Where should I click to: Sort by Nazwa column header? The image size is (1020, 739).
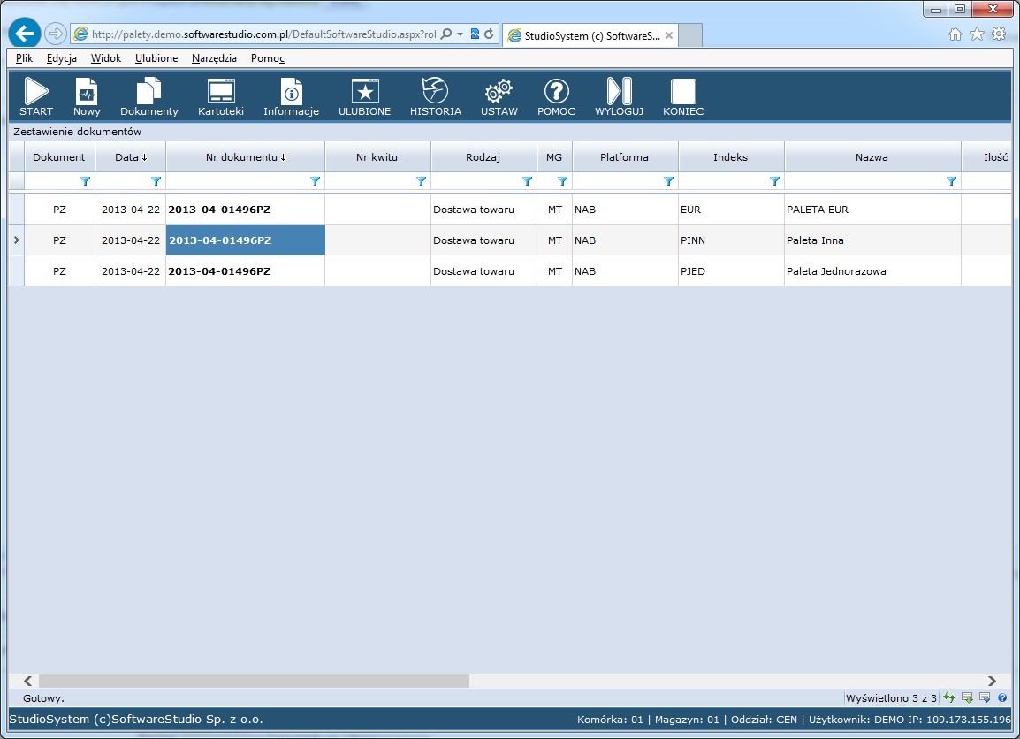tap(872, 157)
